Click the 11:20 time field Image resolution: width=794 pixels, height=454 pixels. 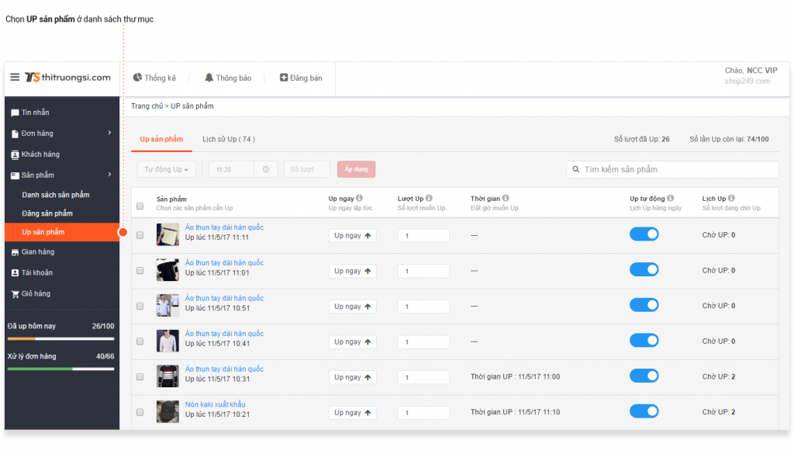[231, 169]
